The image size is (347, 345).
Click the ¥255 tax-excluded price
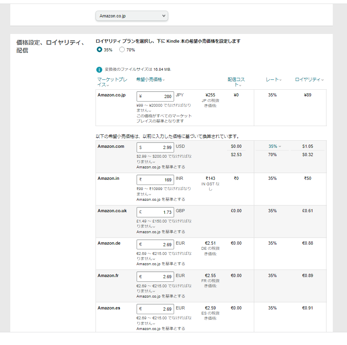[x=210, y=95]
